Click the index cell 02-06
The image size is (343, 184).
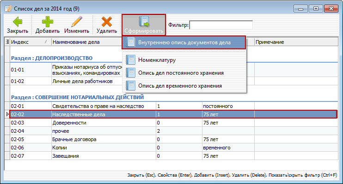click(31, 148)
